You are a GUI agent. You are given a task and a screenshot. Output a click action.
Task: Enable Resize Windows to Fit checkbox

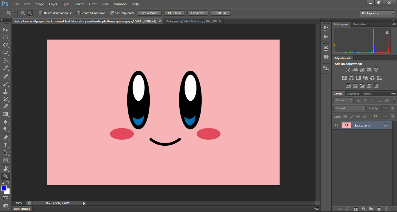[x=41, y=13]
